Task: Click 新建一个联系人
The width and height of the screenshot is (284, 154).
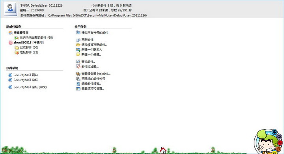Action: (92, 49)
